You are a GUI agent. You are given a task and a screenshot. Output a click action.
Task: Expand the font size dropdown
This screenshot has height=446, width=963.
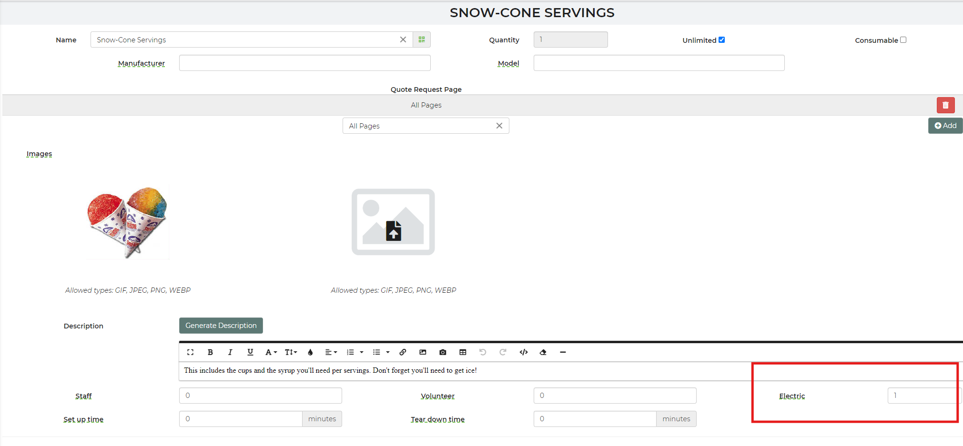click(291, 352)
